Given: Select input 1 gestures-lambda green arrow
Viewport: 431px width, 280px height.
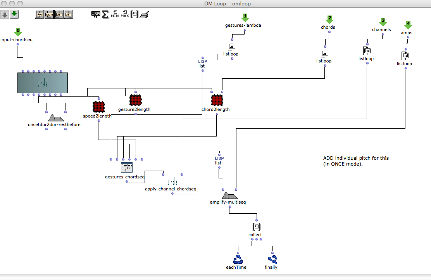Looking at the screenshot, I should coord(245,18).
